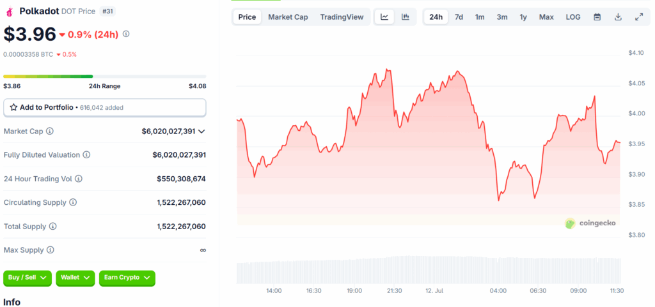655x307 pixels.
Task: Click the Info section heading
Action: (12, 302)
